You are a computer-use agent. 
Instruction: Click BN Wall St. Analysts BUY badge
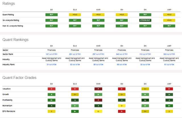tap(122, 26)
